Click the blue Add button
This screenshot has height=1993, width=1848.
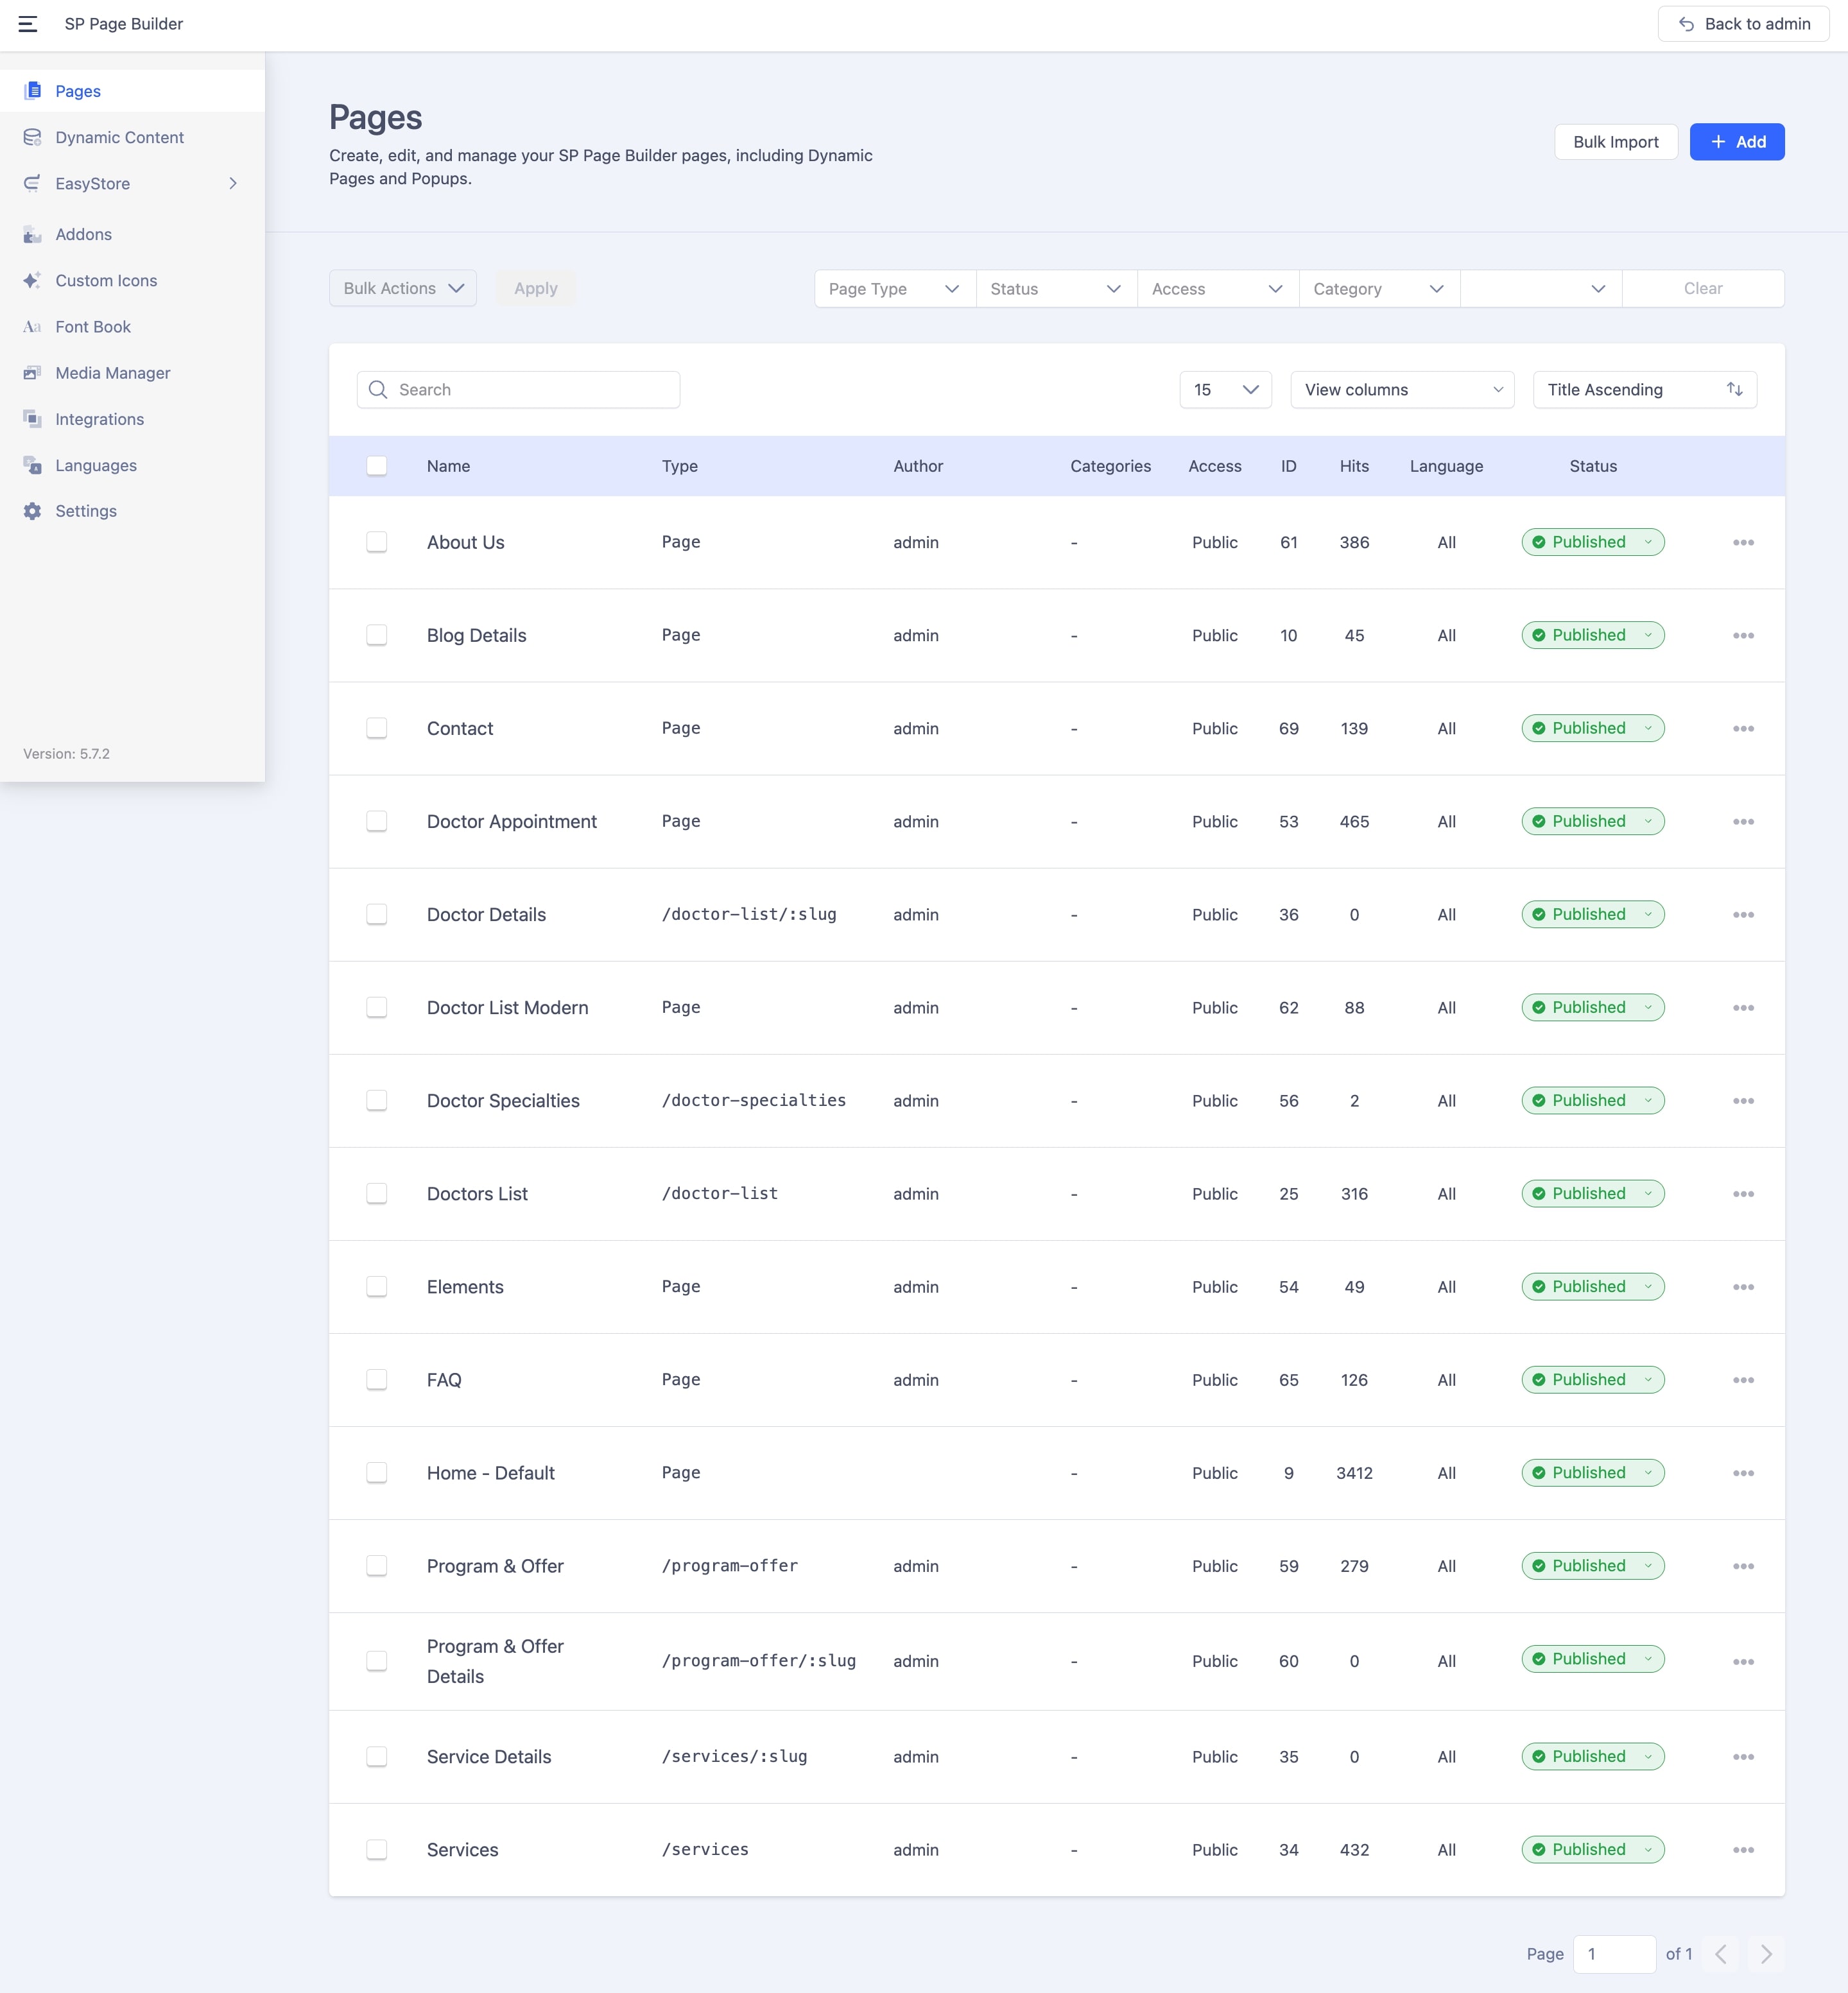click(x=1736, y=142)
